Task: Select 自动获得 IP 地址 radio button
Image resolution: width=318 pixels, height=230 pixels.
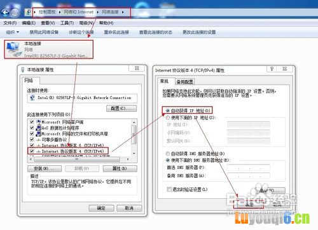Action: (168, 111)
